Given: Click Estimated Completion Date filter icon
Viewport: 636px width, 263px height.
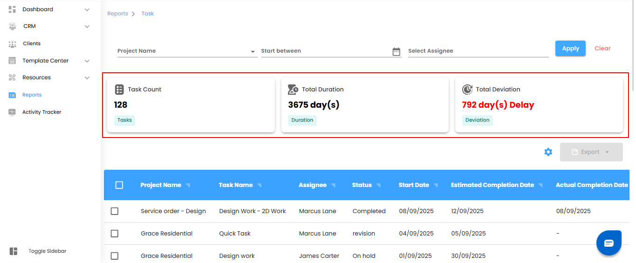Looking at the screenshot, I should pos(541,186).
